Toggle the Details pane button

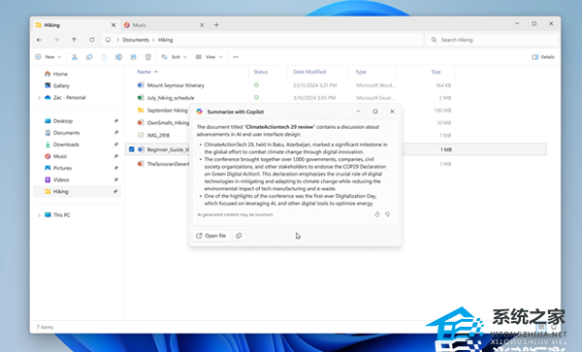click(x=543, y=57)
